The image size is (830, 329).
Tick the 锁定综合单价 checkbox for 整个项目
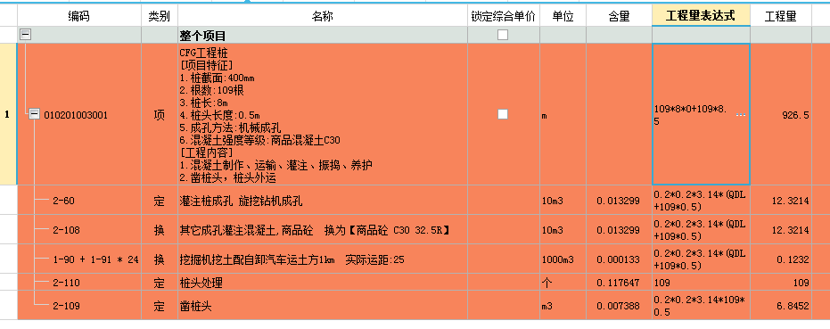[x=503, y=35]
